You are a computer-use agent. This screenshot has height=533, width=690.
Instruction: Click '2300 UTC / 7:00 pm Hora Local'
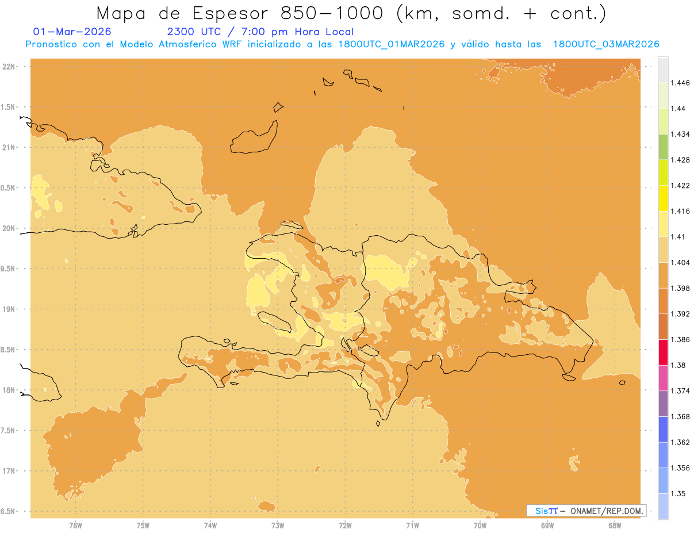point(260,32)
